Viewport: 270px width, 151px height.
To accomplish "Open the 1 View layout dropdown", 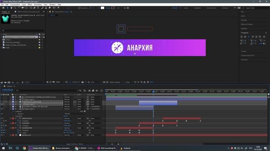I will (x=128, y=82).
